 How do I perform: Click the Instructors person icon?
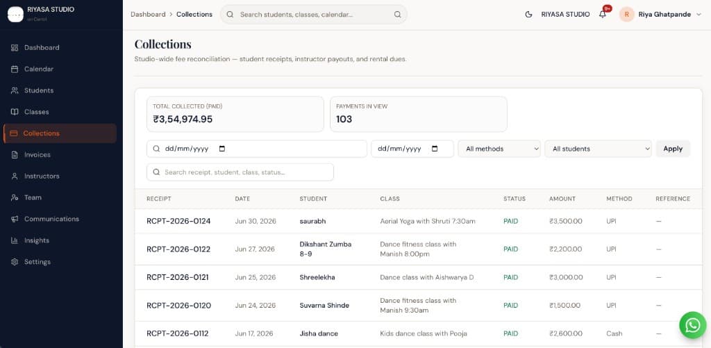coord(15,176)
